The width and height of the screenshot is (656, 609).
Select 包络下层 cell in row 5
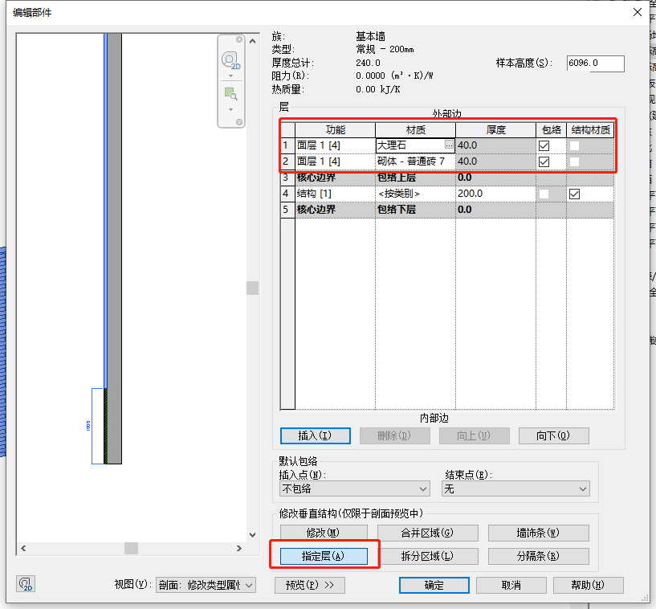pos(415,210)
